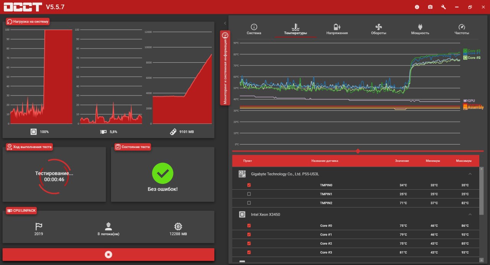The height and width of the screenshot is (265, 490).
Task: Click the flag icon above 2019
Action: click(x=38, y=226)
